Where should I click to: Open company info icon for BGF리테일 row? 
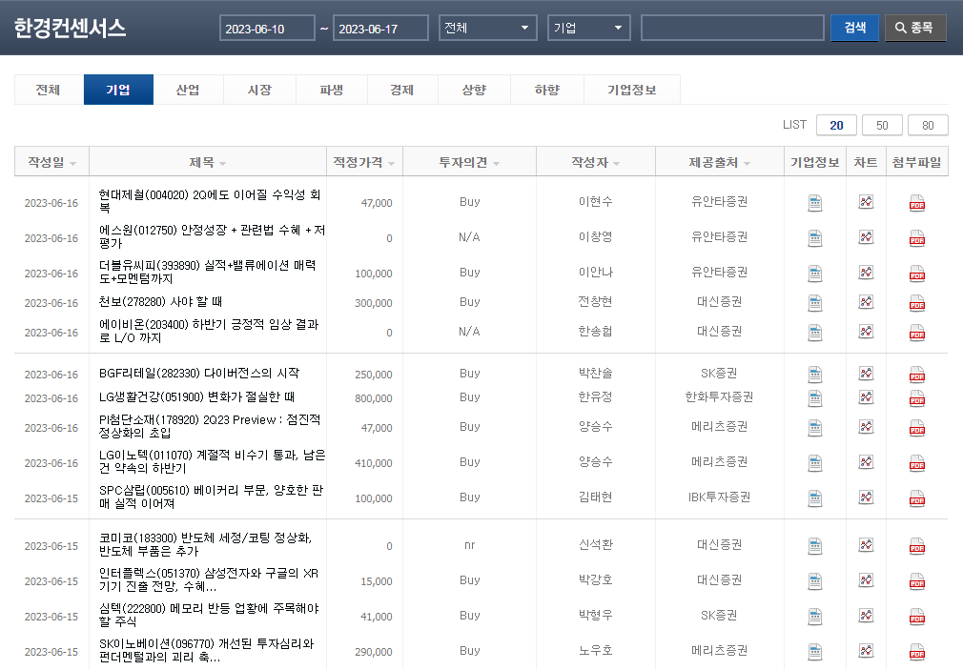click(x=815, y=374)
